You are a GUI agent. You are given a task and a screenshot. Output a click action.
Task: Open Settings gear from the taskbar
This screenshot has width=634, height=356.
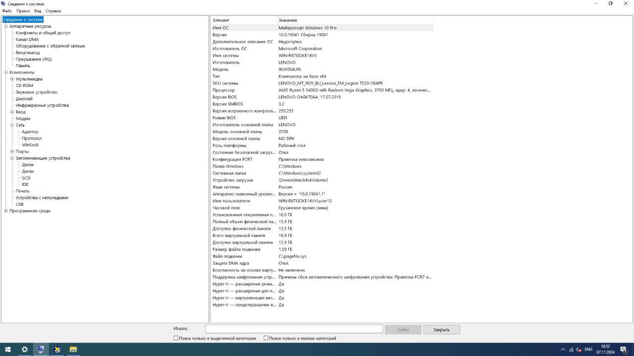[x=24, y=350]
